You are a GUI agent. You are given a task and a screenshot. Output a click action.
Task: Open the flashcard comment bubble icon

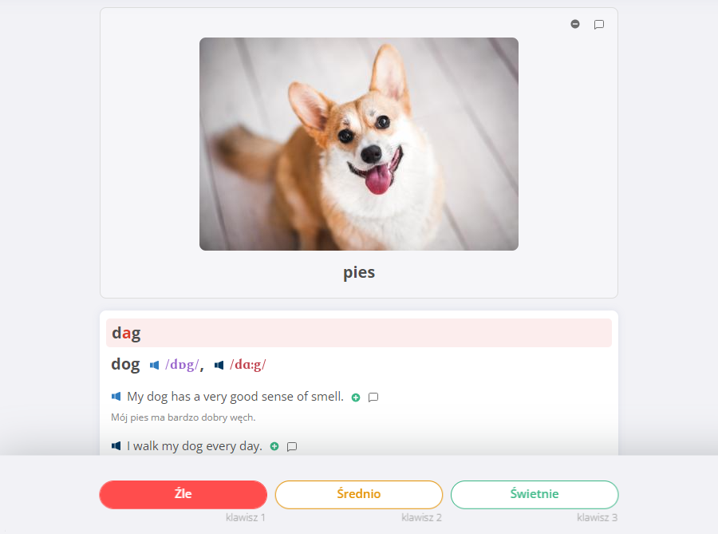point(598,24)
